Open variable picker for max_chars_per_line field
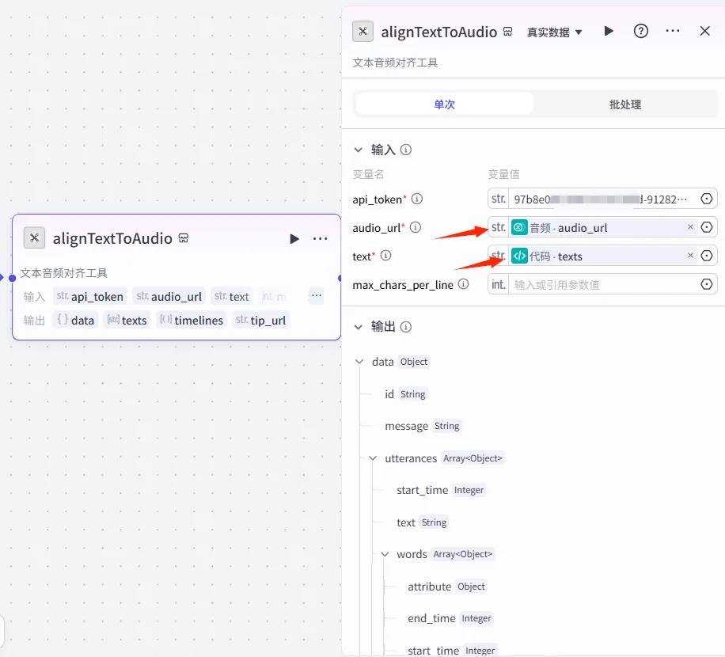The height and width of the screenshot is (657, 725). coord(707,284)
